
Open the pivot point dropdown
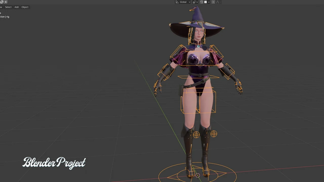(195, 2)
